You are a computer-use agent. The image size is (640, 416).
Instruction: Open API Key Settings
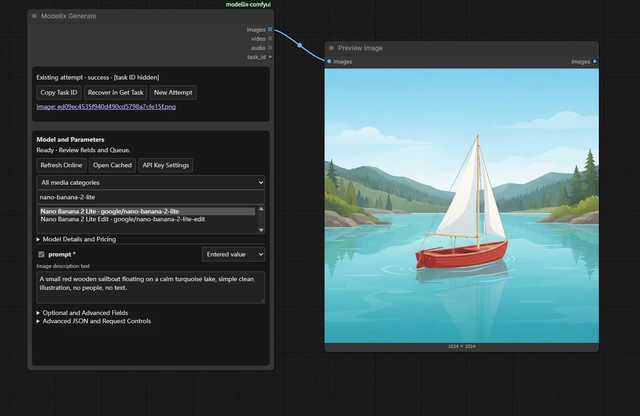coord(165,165)
